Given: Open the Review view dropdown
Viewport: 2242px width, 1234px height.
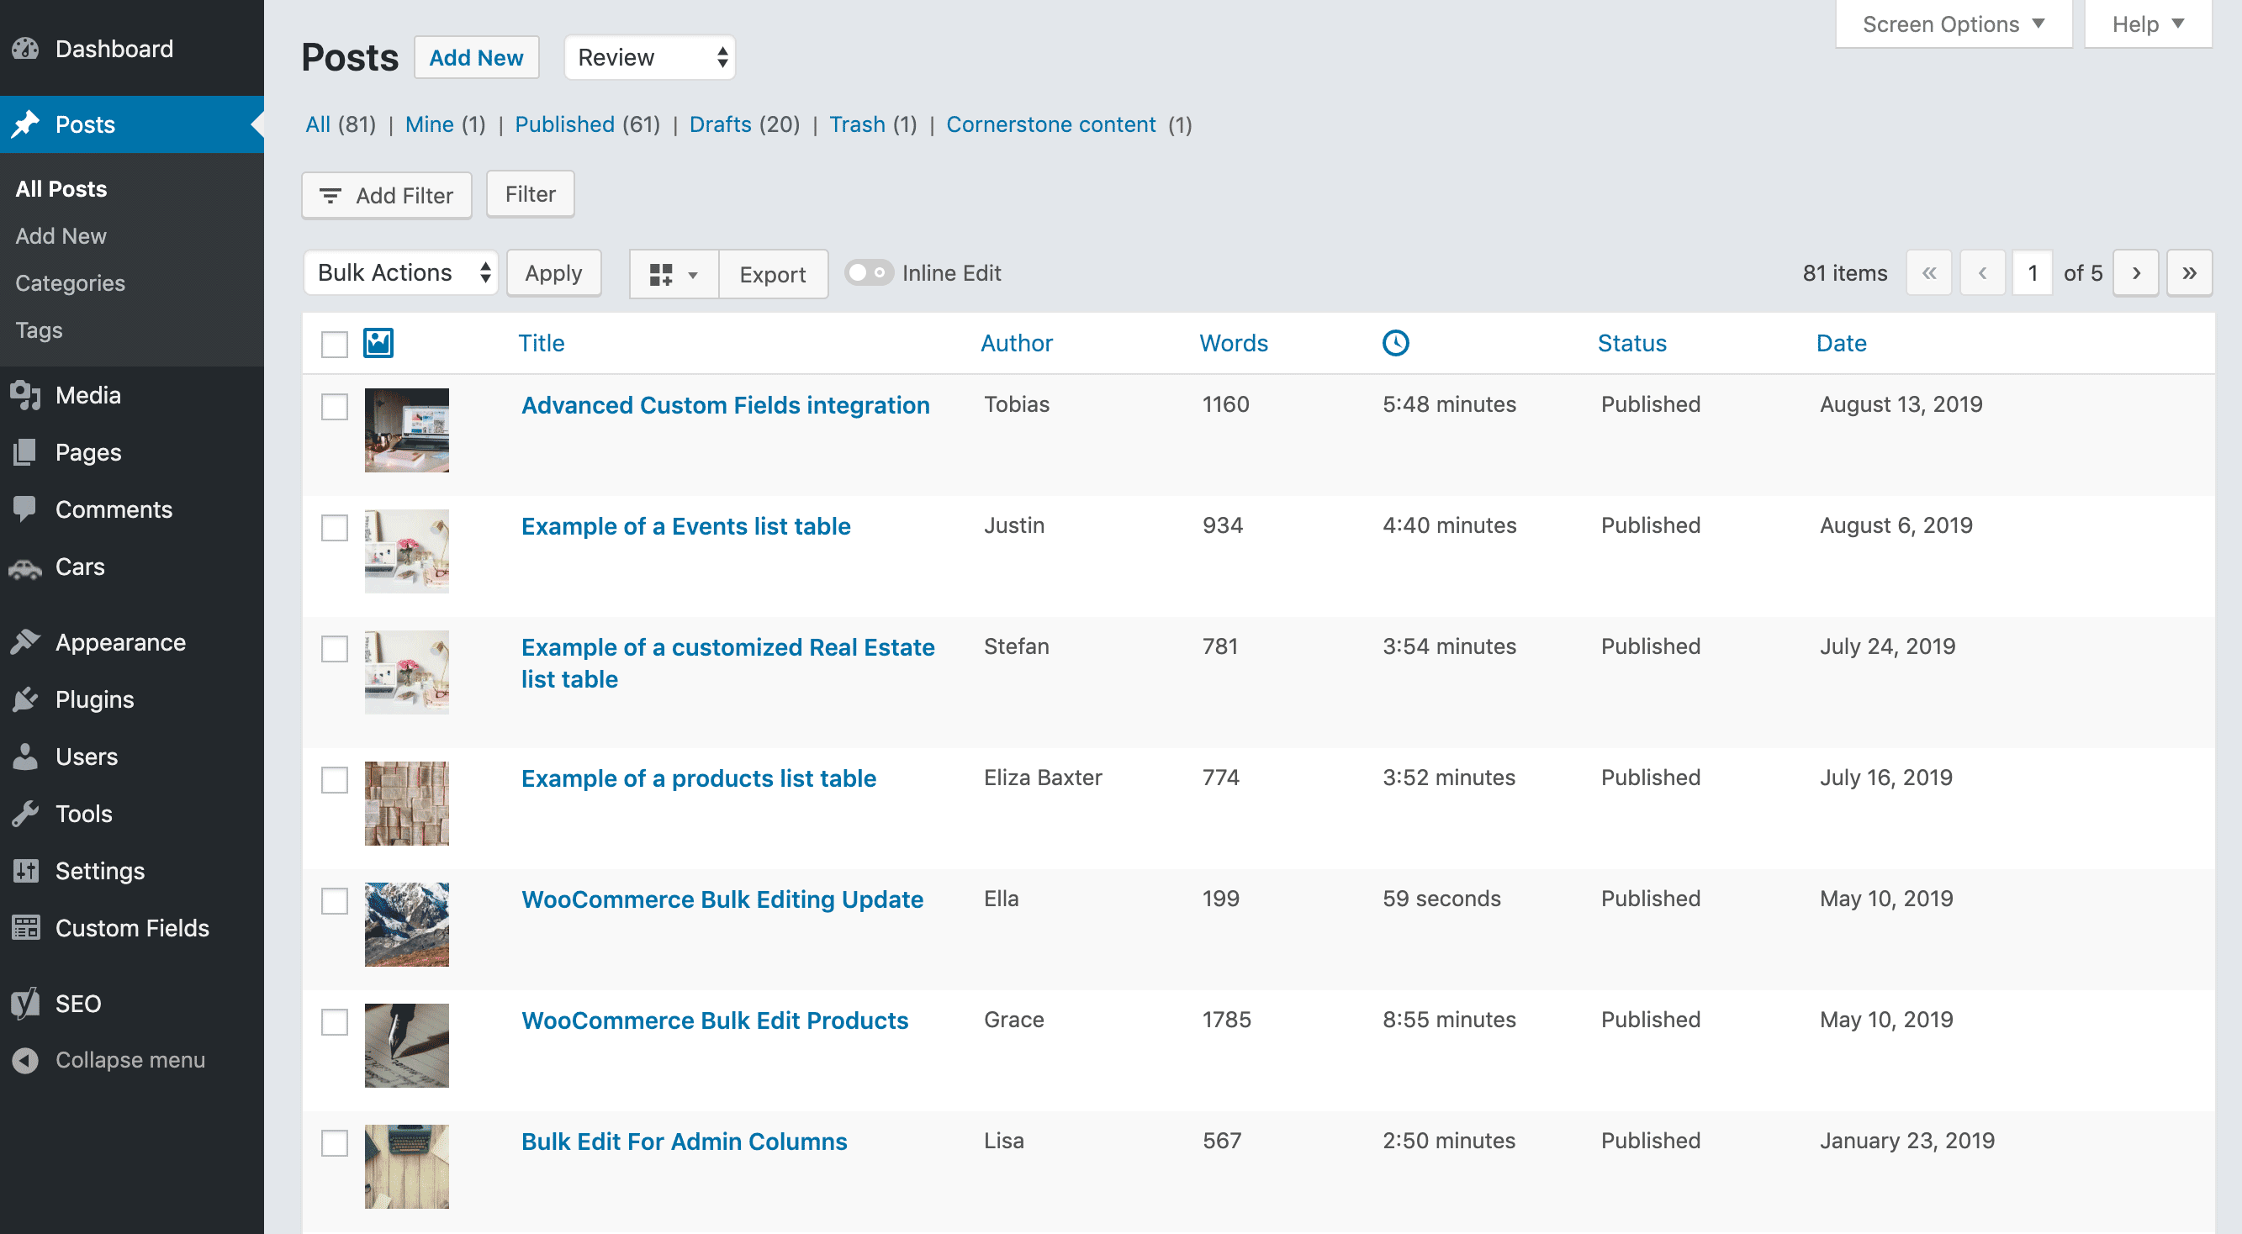Looking at the screenshot, I should (x=649, y=57).
